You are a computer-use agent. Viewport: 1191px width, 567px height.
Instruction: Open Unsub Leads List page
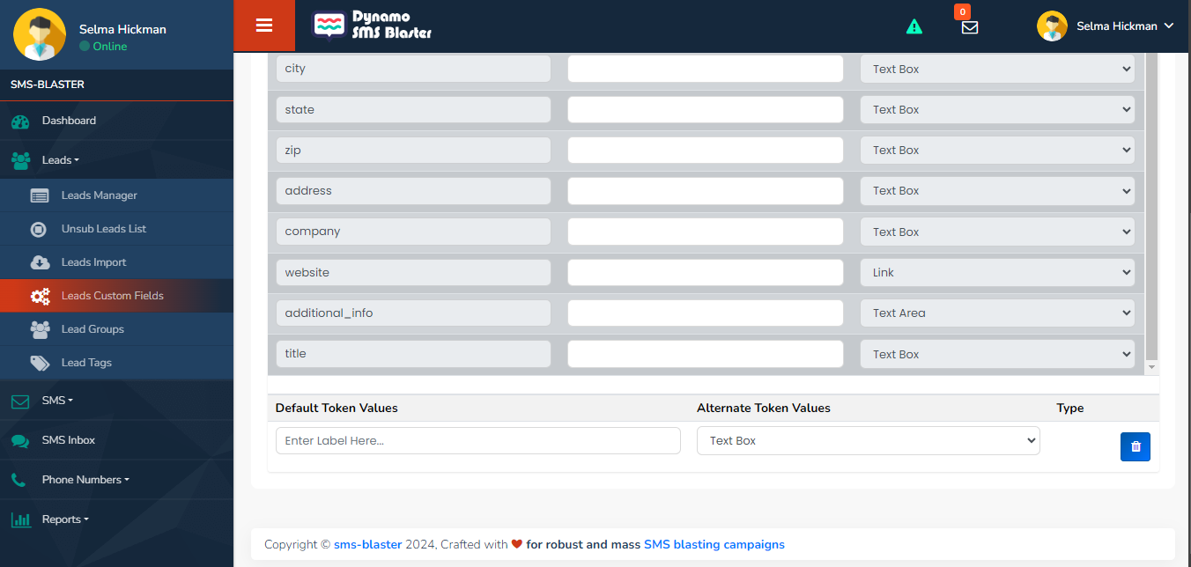(x=116, y=229)
